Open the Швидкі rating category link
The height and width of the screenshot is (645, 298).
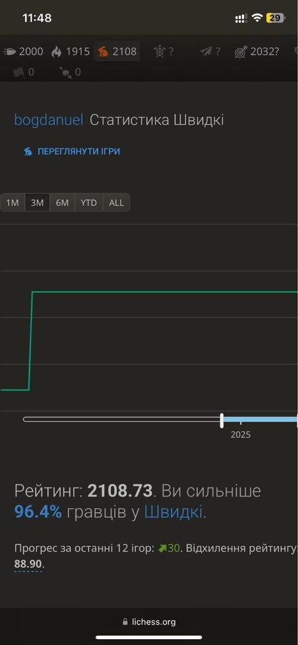click(x=173, y=512)
